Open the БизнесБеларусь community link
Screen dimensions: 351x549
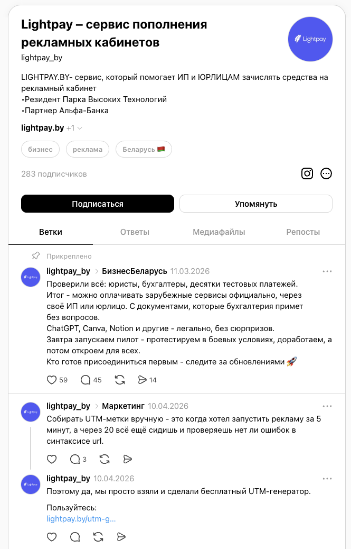[134, 270]
